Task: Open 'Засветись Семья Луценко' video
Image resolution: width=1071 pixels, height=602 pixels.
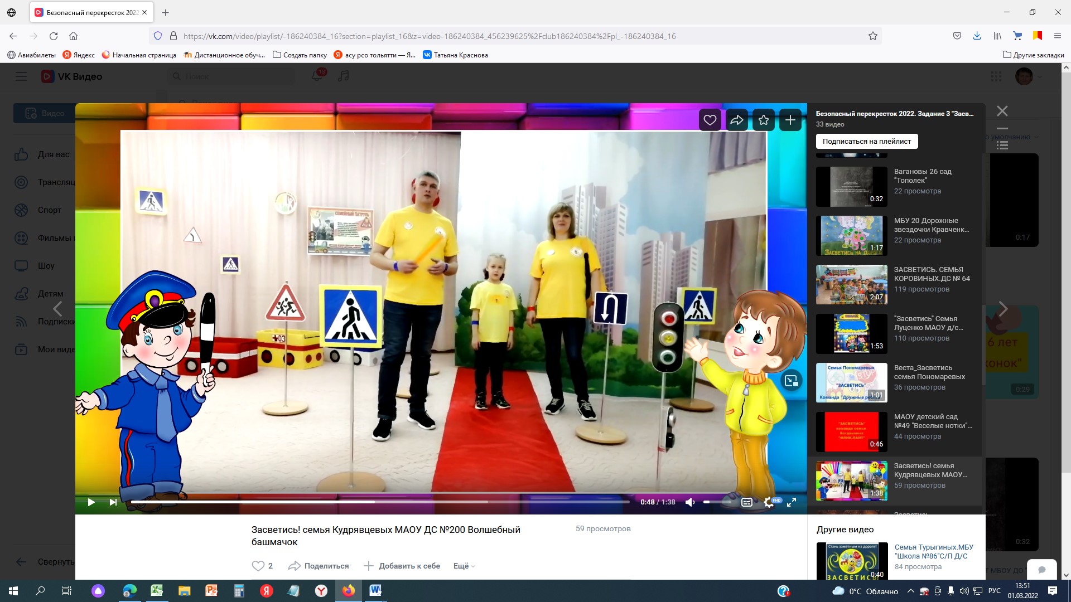Action: [896, 334]
